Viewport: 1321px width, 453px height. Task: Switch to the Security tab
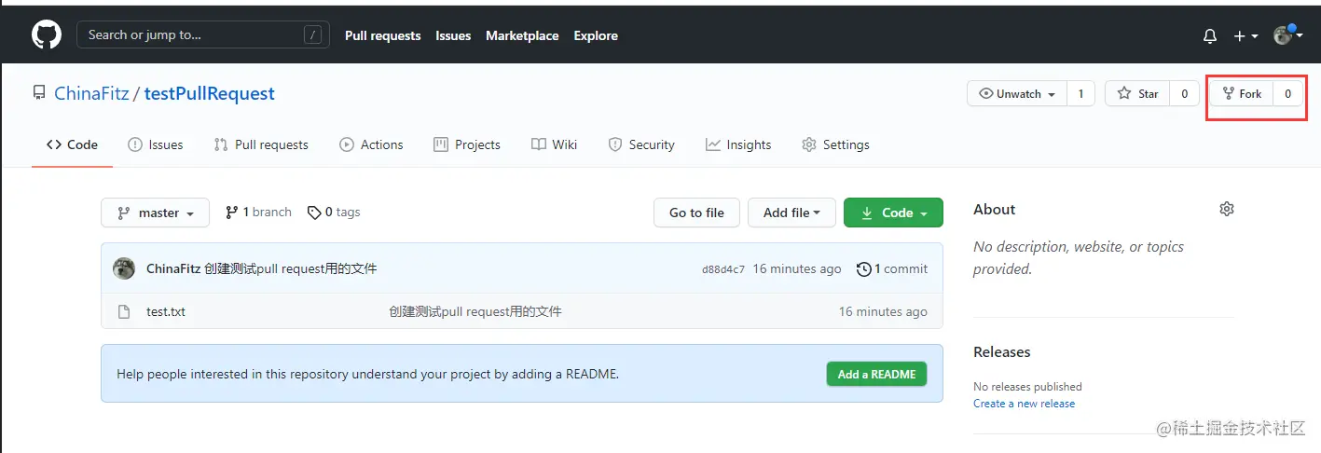coord(641,144)
